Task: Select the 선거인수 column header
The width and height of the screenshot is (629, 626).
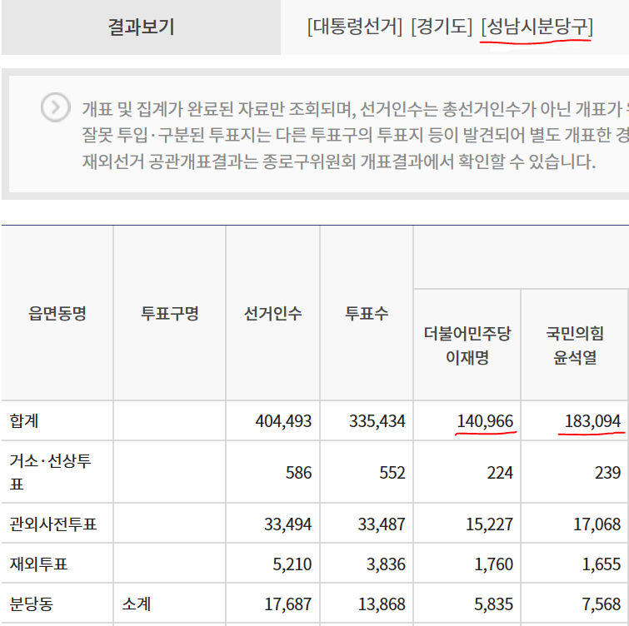Action: click(272, 313)
